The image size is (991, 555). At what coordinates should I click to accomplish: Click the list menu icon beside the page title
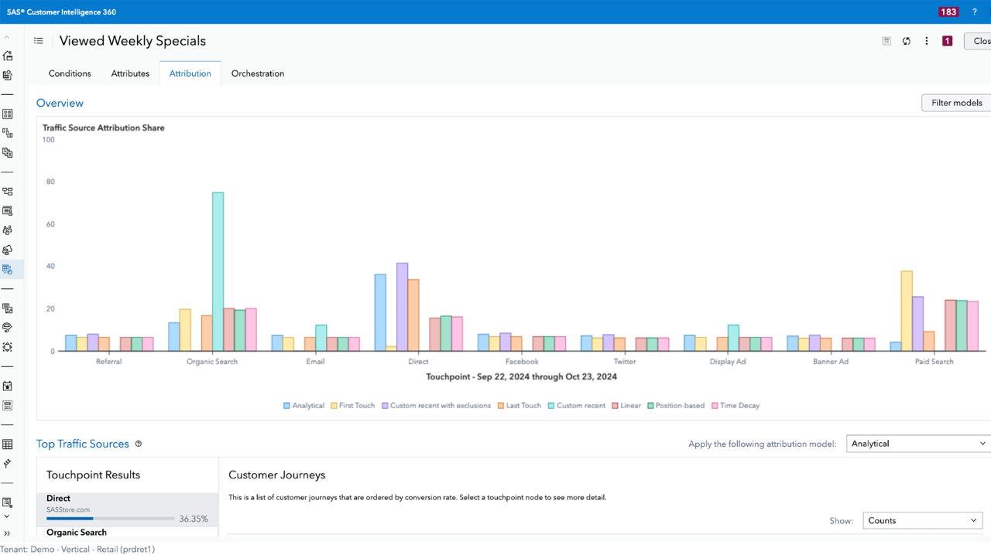coord(39,41)
